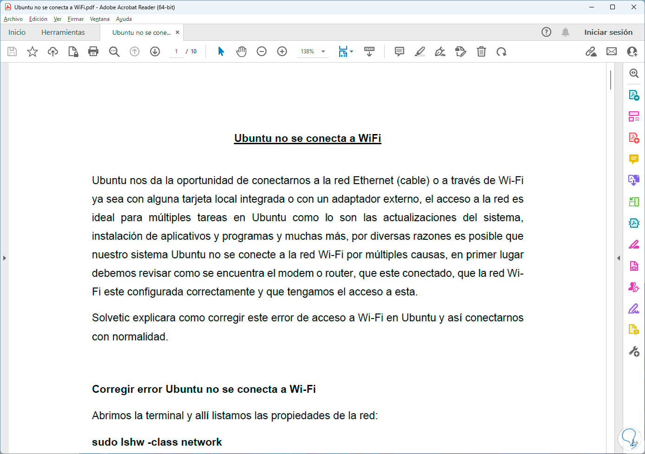Open the Ayuda menu
Viewport: 645px width, 454px height.
click(x=124, y=19)
